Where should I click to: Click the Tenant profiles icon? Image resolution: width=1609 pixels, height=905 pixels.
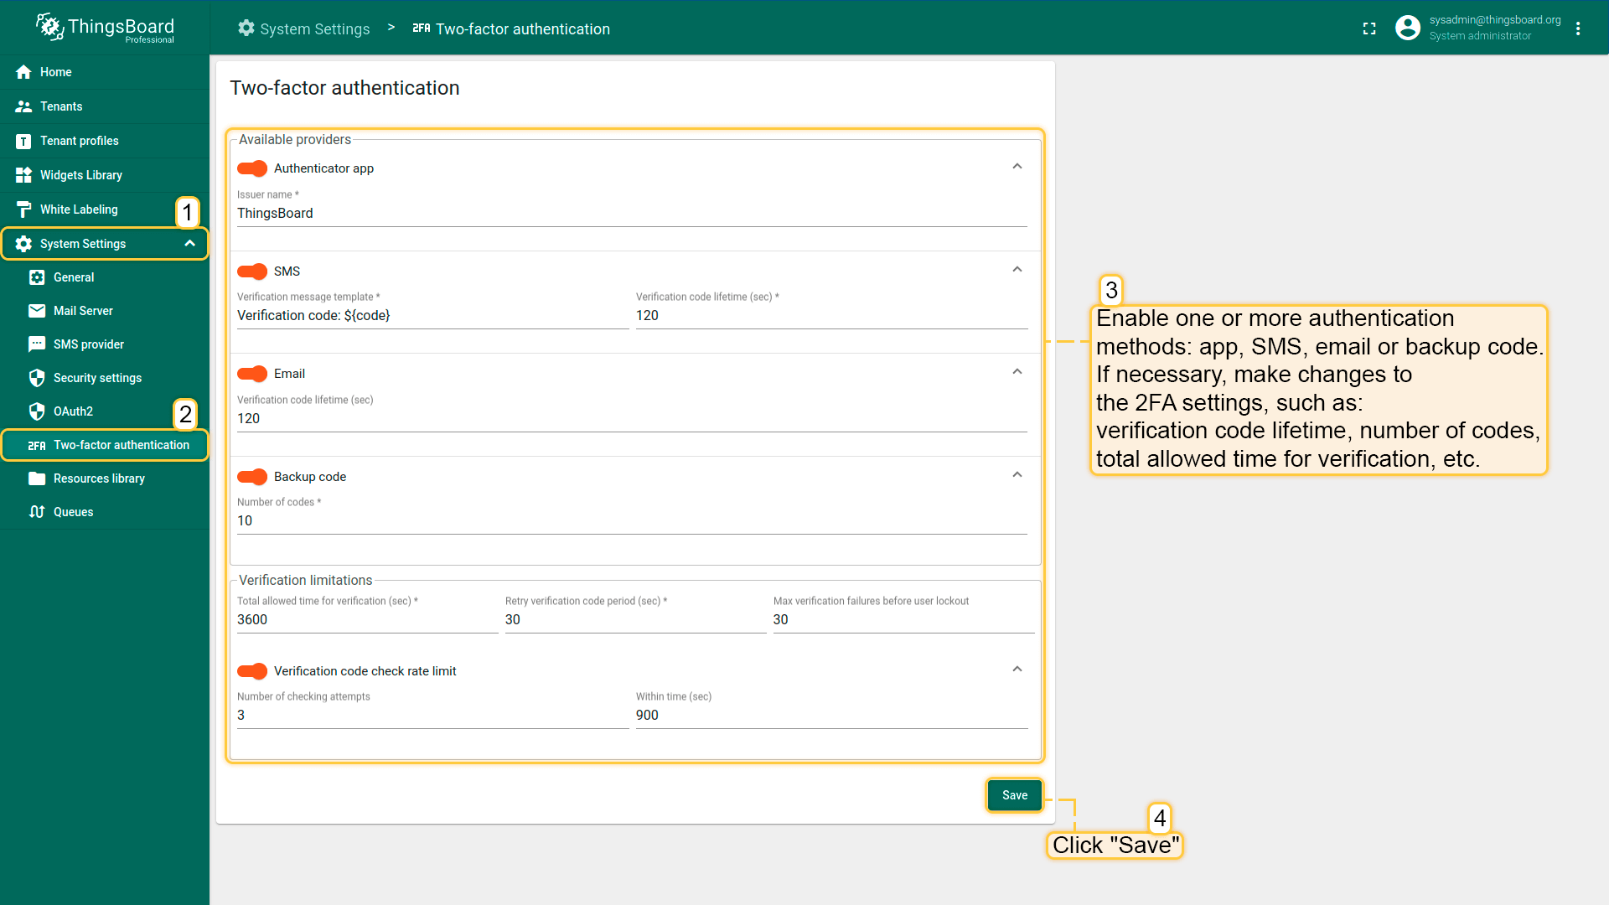pyautogui.click(x=23, y=141)
